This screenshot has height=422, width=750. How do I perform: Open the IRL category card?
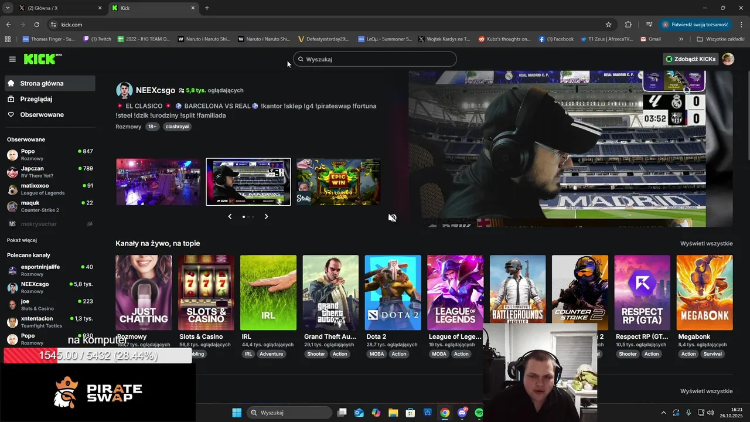click(x=268, y=292)
